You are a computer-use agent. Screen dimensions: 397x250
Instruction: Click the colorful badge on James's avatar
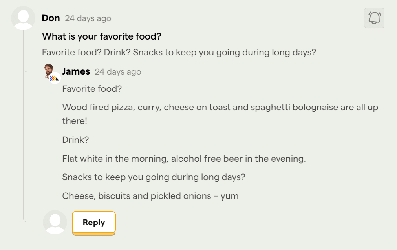pyautogui.click(x=54, y=78)
